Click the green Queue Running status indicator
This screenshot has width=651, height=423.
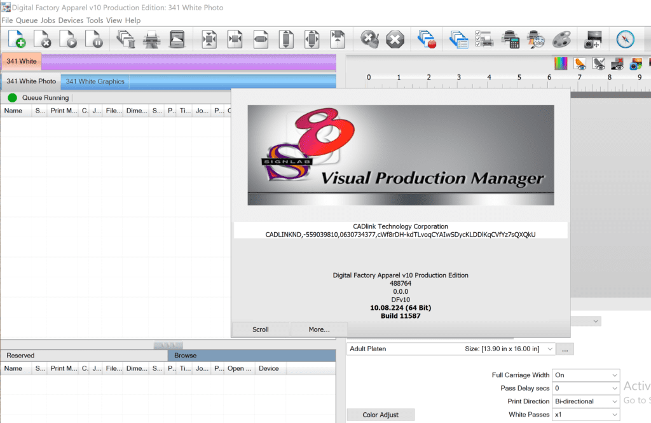12,98
